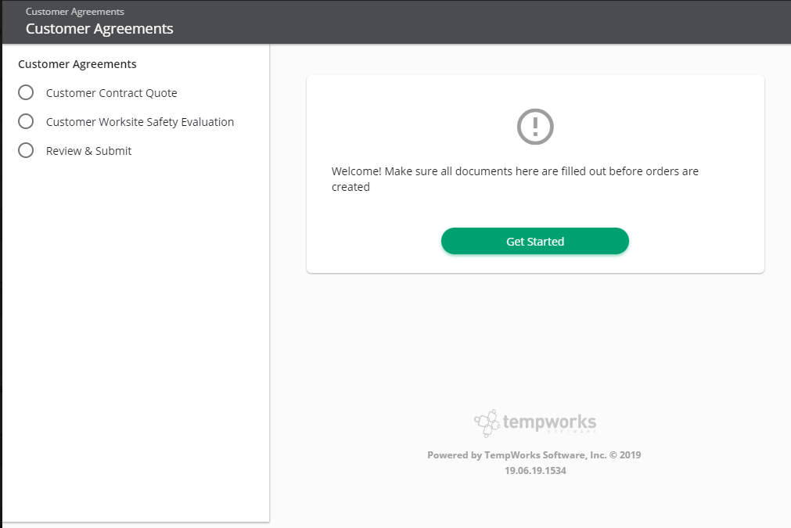Click the Customer Agreements breadcrumb in header
The width and height of the screenshot is (791, 528).
(74, 12)
